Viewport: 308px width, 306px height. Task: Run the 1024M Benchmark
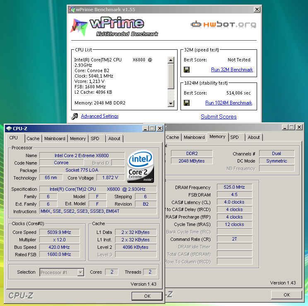(x=229, y=103)
